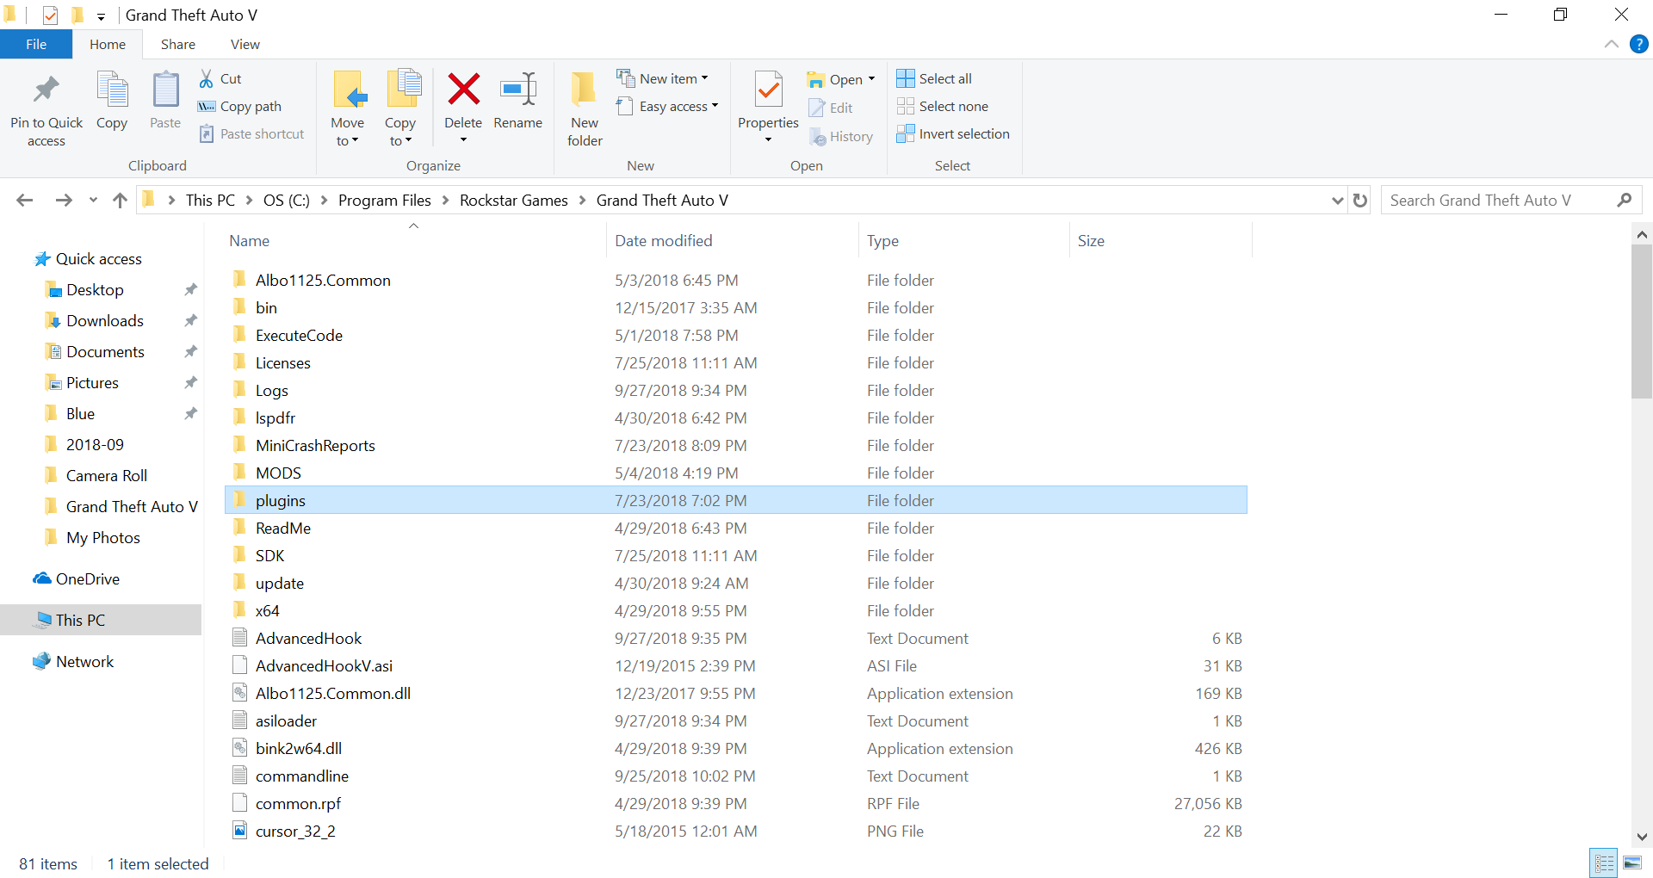The image size is (1653, 878).
Task: Switch to large icons view in status bar
Action: click(1632, 863)
